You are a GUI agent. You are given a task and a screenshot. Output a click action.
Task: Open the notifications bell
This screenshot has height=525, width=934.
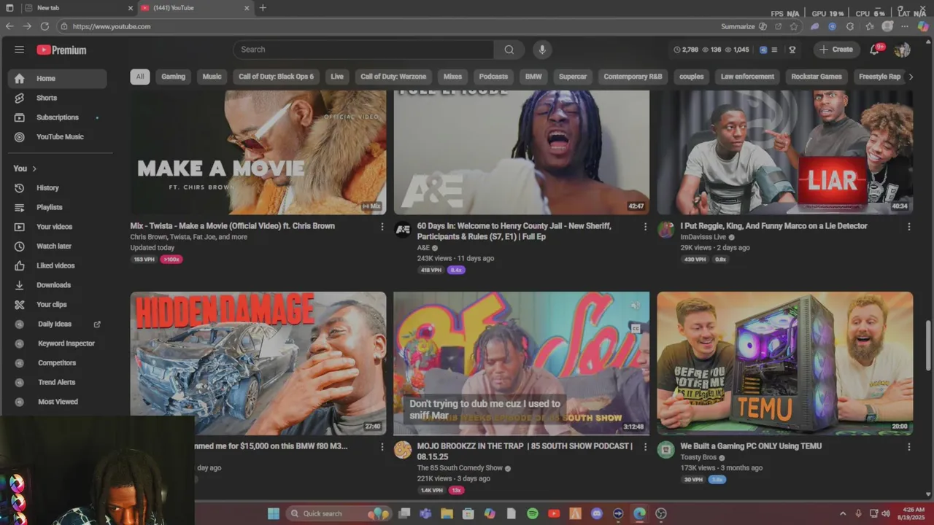[875, 50]
